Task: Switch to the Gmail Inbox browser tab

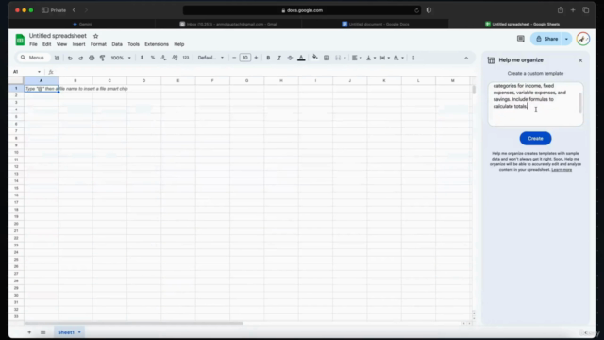Action: pos(228,24)
